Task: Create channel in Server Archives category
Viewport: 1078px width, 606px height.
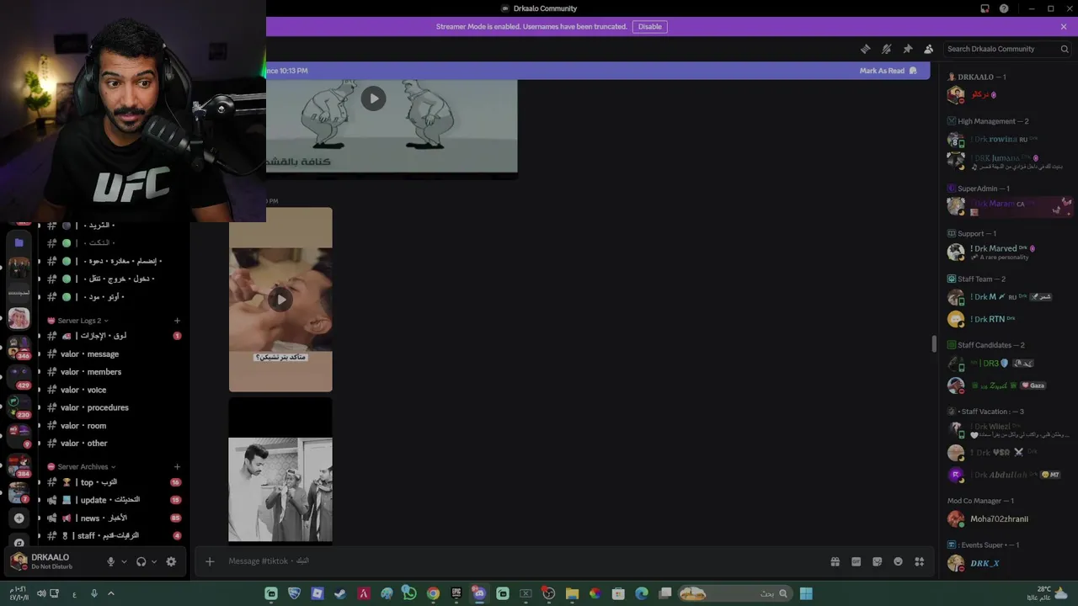Action: point(177,466)
